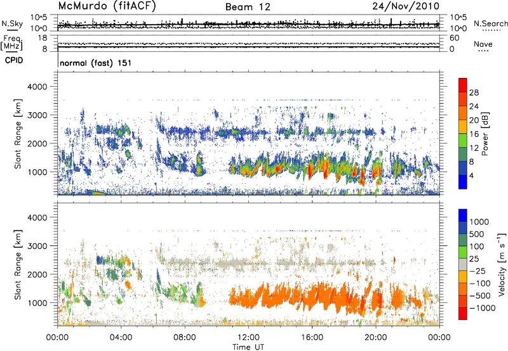Screen dimensions: 508x351
Task: Pick the bright blue top velocity colorbar segment
Action: (x=463, y=215)
